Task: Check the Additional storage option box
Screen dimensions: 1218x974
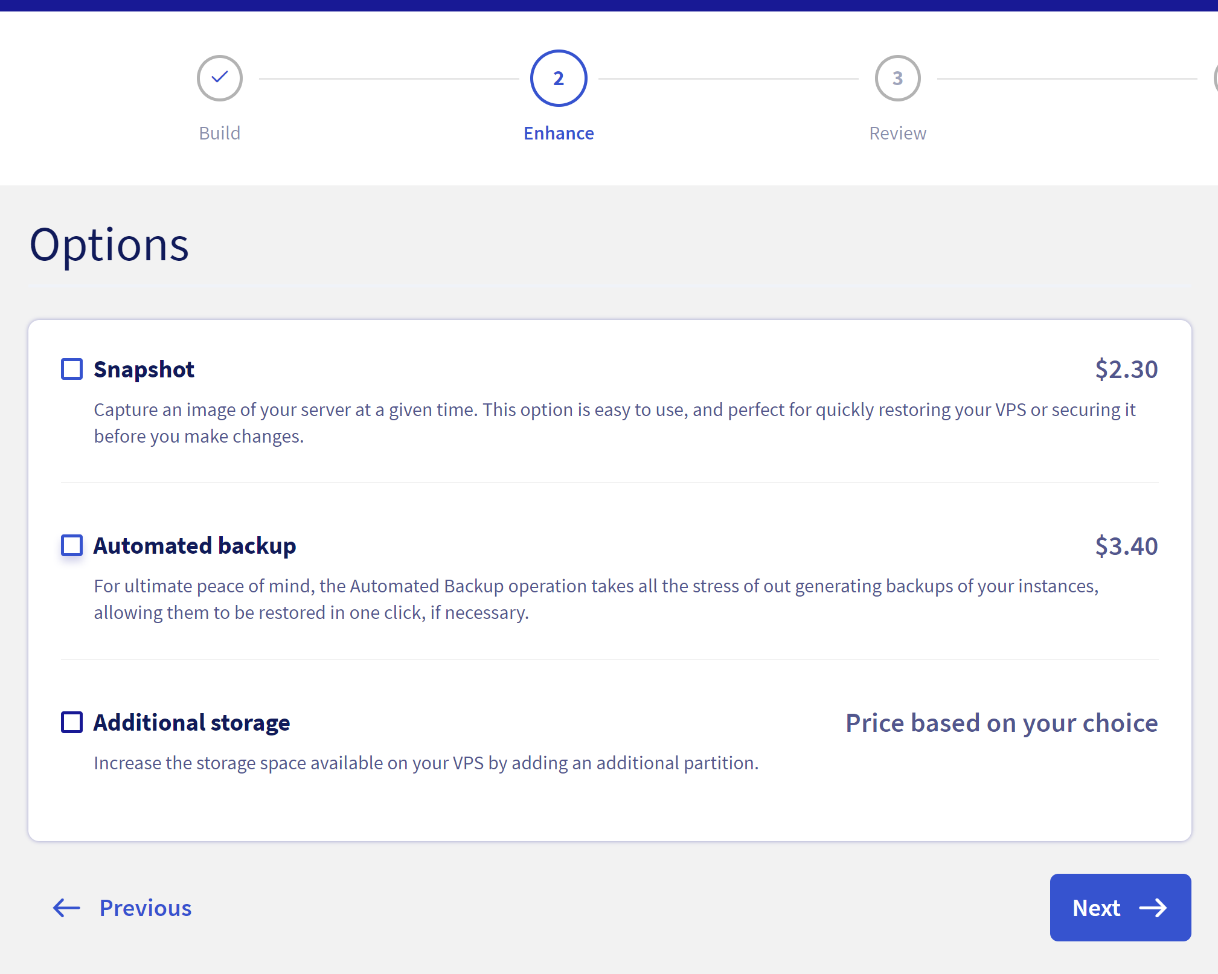Action: click(x=72, y=722)
